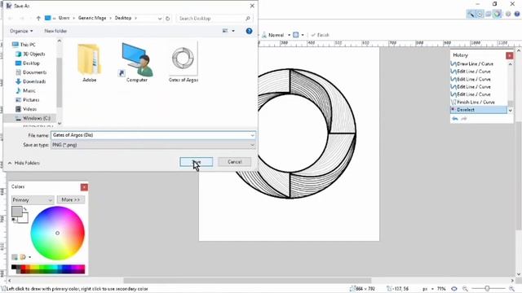Open the Save as type dropdown
The height and width of the screenshot is (293, 522).
pos(252,145)
